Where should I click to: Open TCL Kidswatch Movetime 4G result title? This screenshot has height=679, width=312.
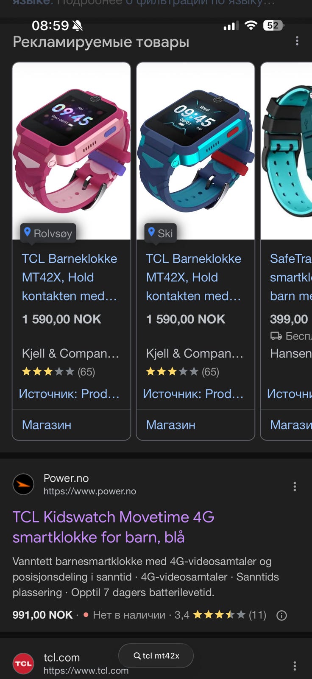(x=114, y=527)
